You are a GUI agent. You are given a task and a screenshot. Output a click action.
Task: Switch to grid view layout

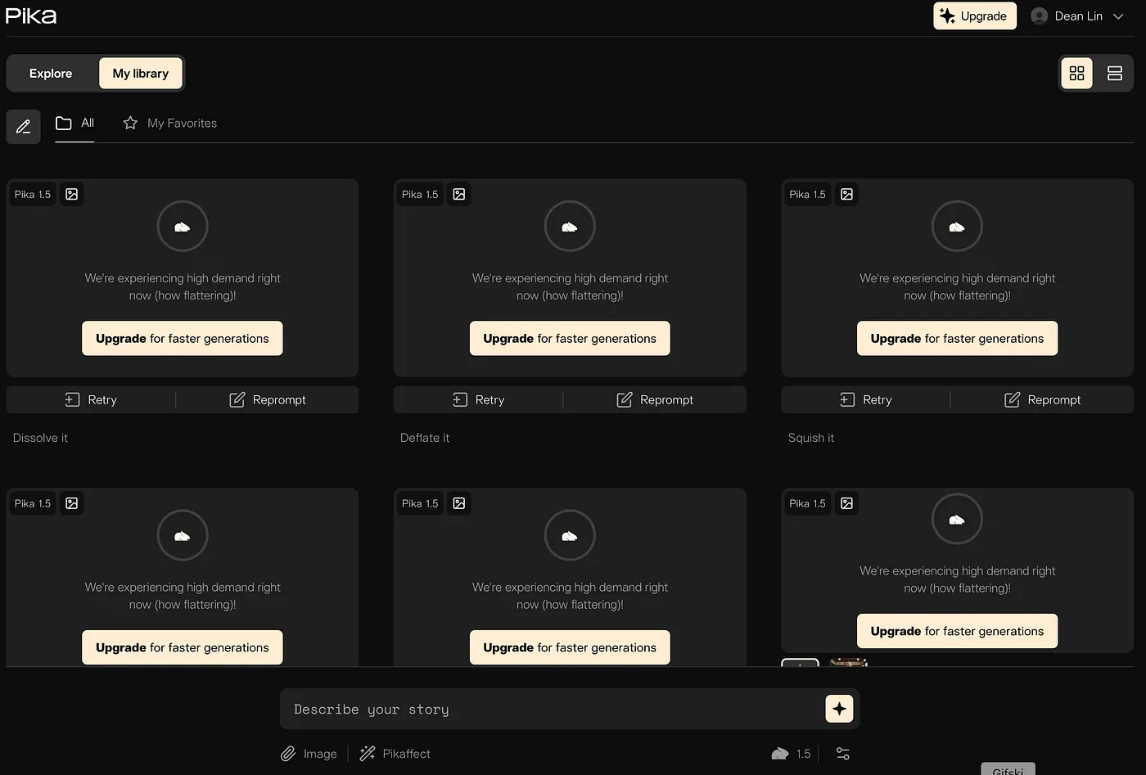coord(1076,74)
